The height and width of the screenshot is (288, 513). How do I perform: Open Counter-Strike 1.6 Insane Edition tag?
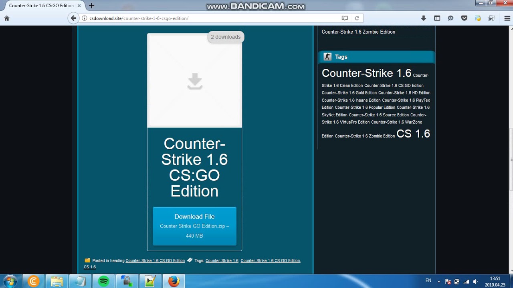[351, 100]
